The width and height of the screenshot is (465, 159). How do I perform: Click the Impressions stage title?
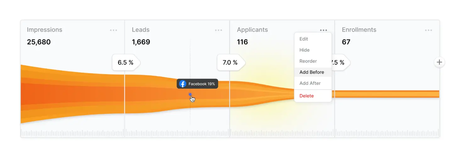(45, 30)
